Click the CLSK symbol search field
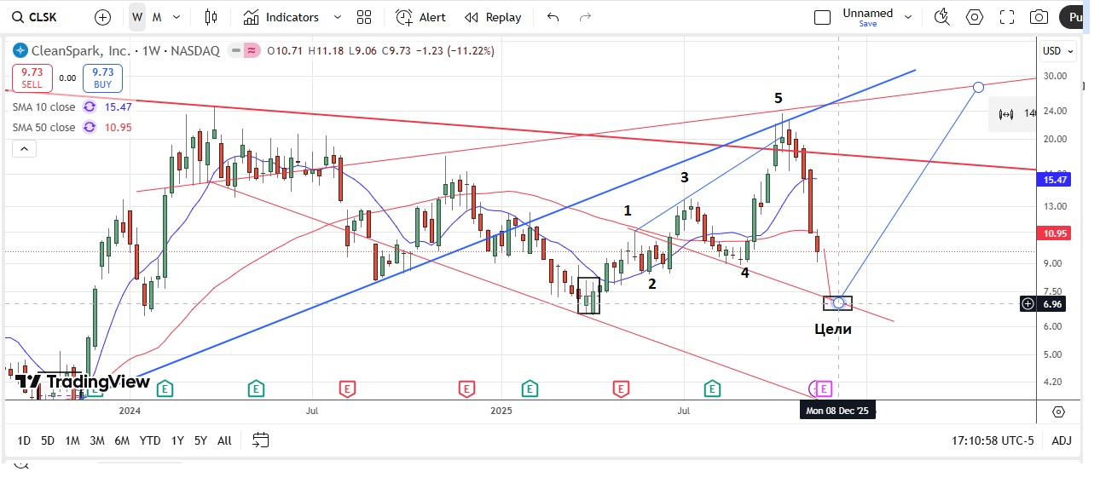This screenshot has width=1100, height=489. coord(45,17)
